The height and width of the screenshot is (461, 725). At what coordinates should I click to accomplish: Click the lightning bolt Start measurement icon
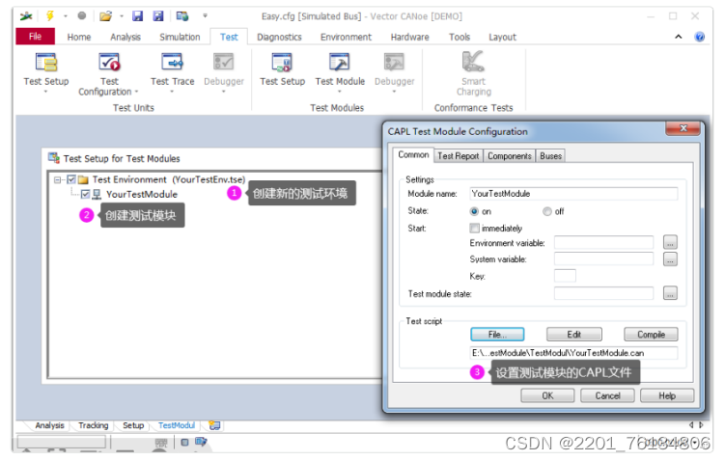pyautogui.click(x=50, y=15)
